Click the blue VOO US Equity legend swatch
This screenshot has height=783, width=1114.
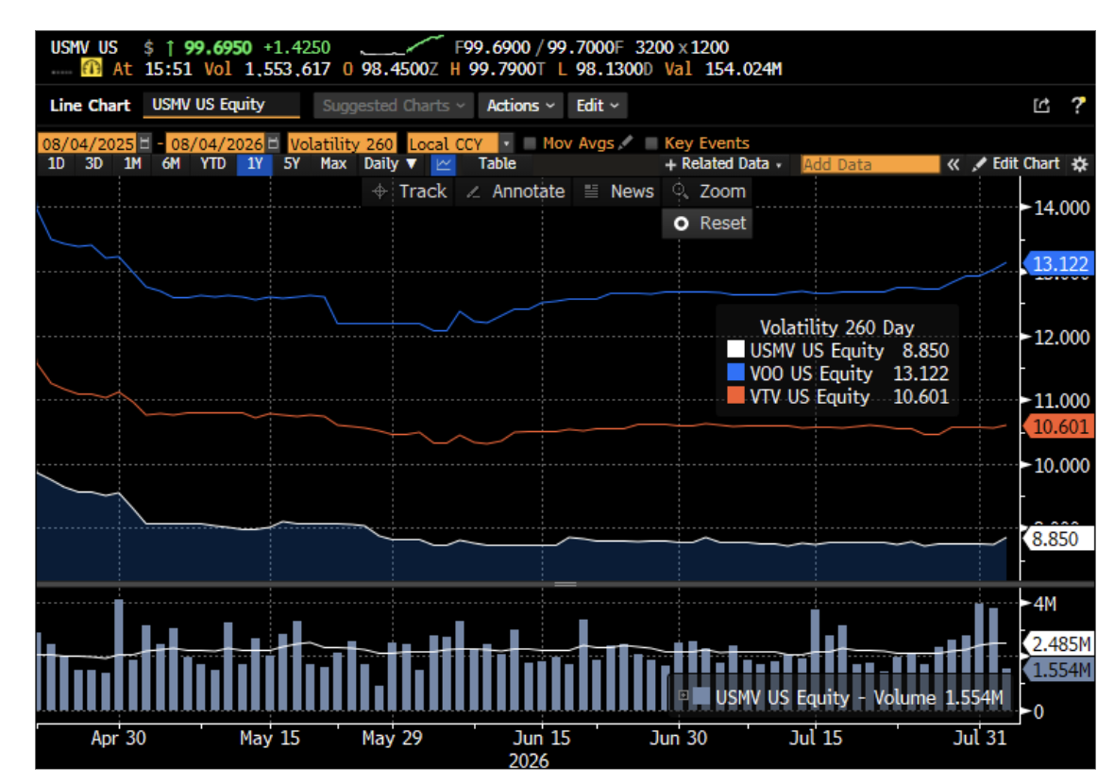[735, 372]
